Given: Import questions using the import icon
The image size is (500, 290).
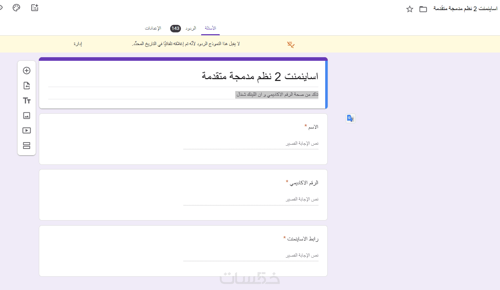Looking at the screenshot, I should click(x=27, y=86).
